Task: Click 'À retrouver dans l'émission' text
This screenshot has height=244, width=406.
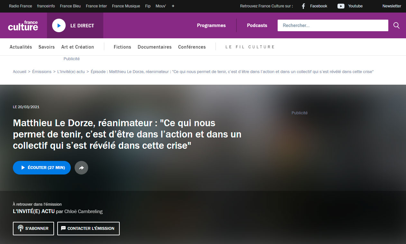Action: tap(37, 204)
